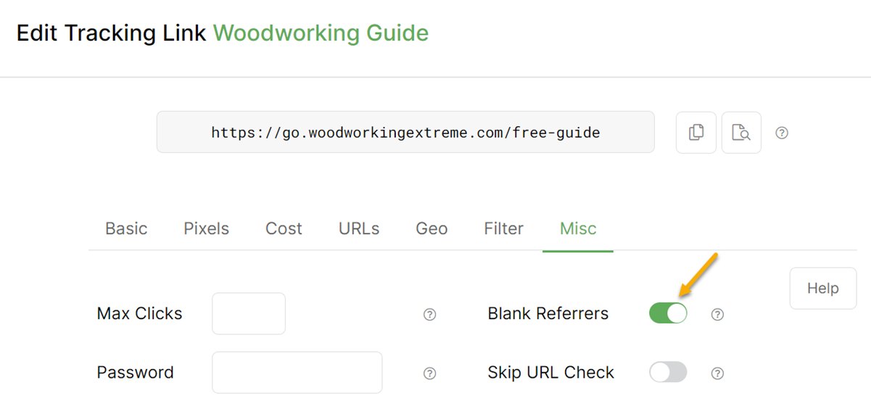Select the URLs tab
The width and height of the screenshot is (871, 409).
(x=359, y=228)
